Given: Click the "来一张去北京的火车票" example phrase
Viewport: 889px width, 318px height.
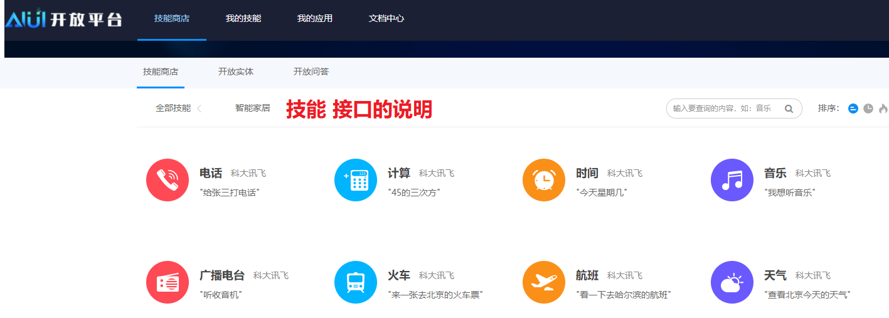Looking at the screenshot, I should coord(435,295).
